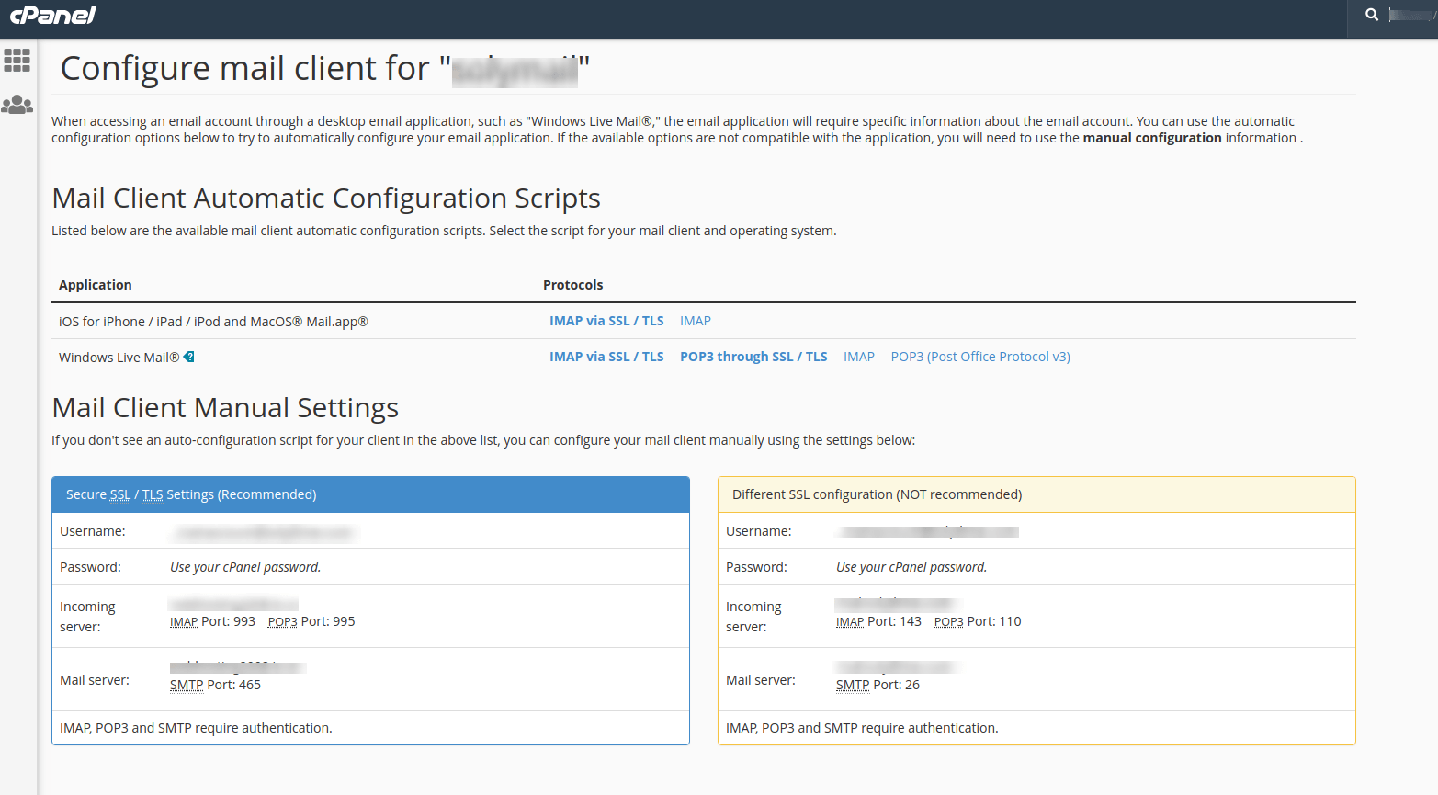The height and width of the screenshot is (795, 1438).
Task: Select IMAP via SSL / TLS for Windows Live Mail
Action: click(606, 357)
